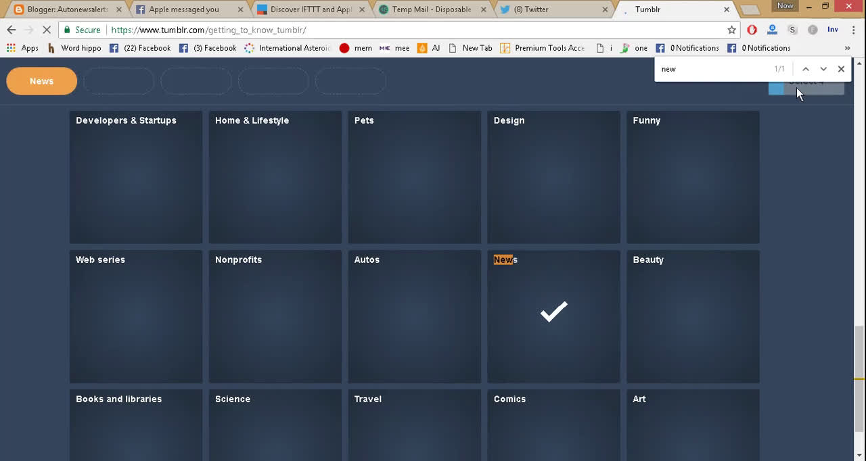The width and height of the screenshot is (866, 461).
Task: Click the address bar URL field
Action: pos(406,30)
